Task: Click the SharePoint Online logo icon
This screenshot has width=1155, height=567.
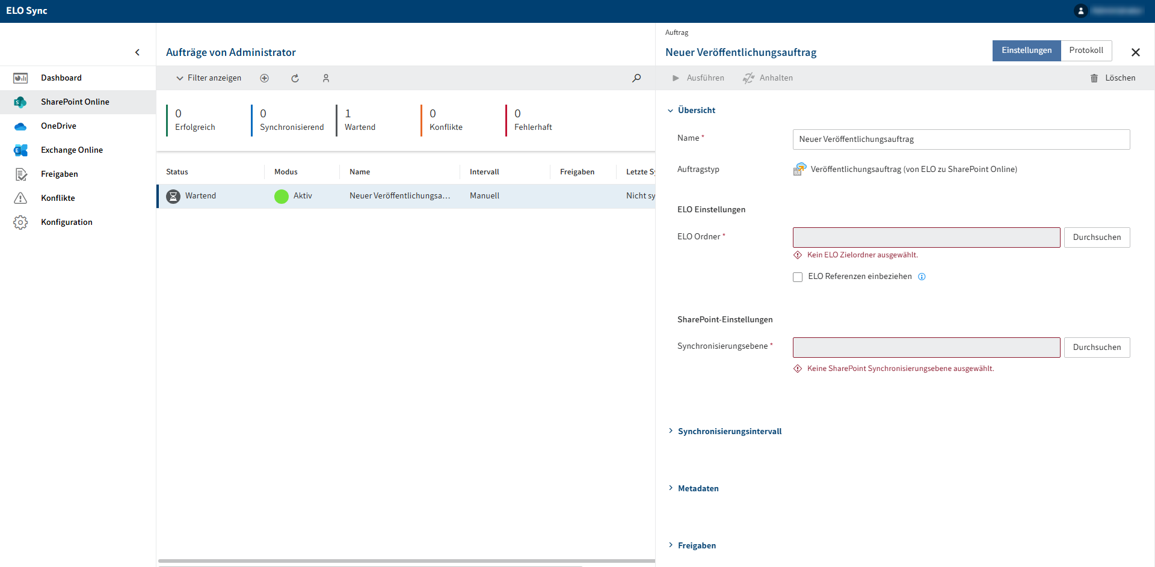Action: [x=20, y=102]
